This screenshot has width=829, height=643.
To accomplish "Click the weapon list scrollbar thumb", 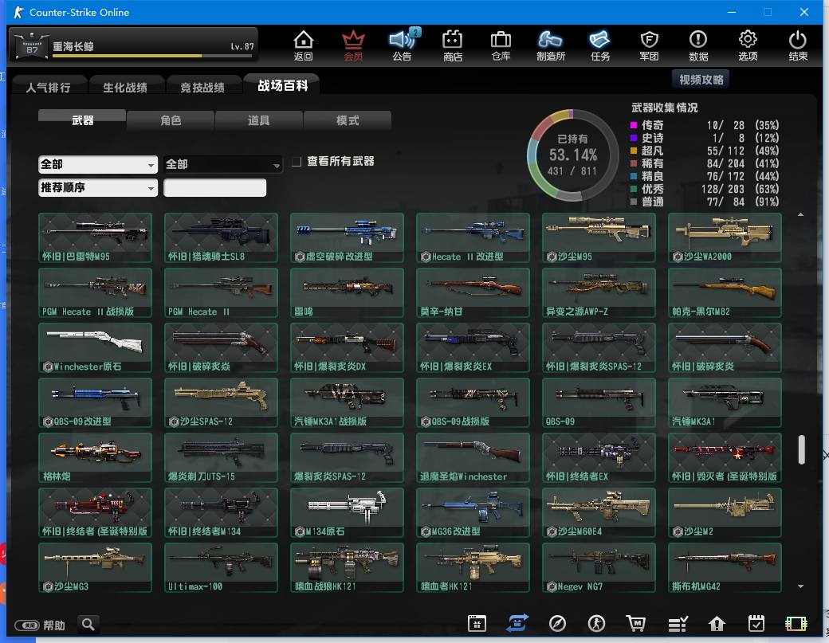I will coord(802,449).
